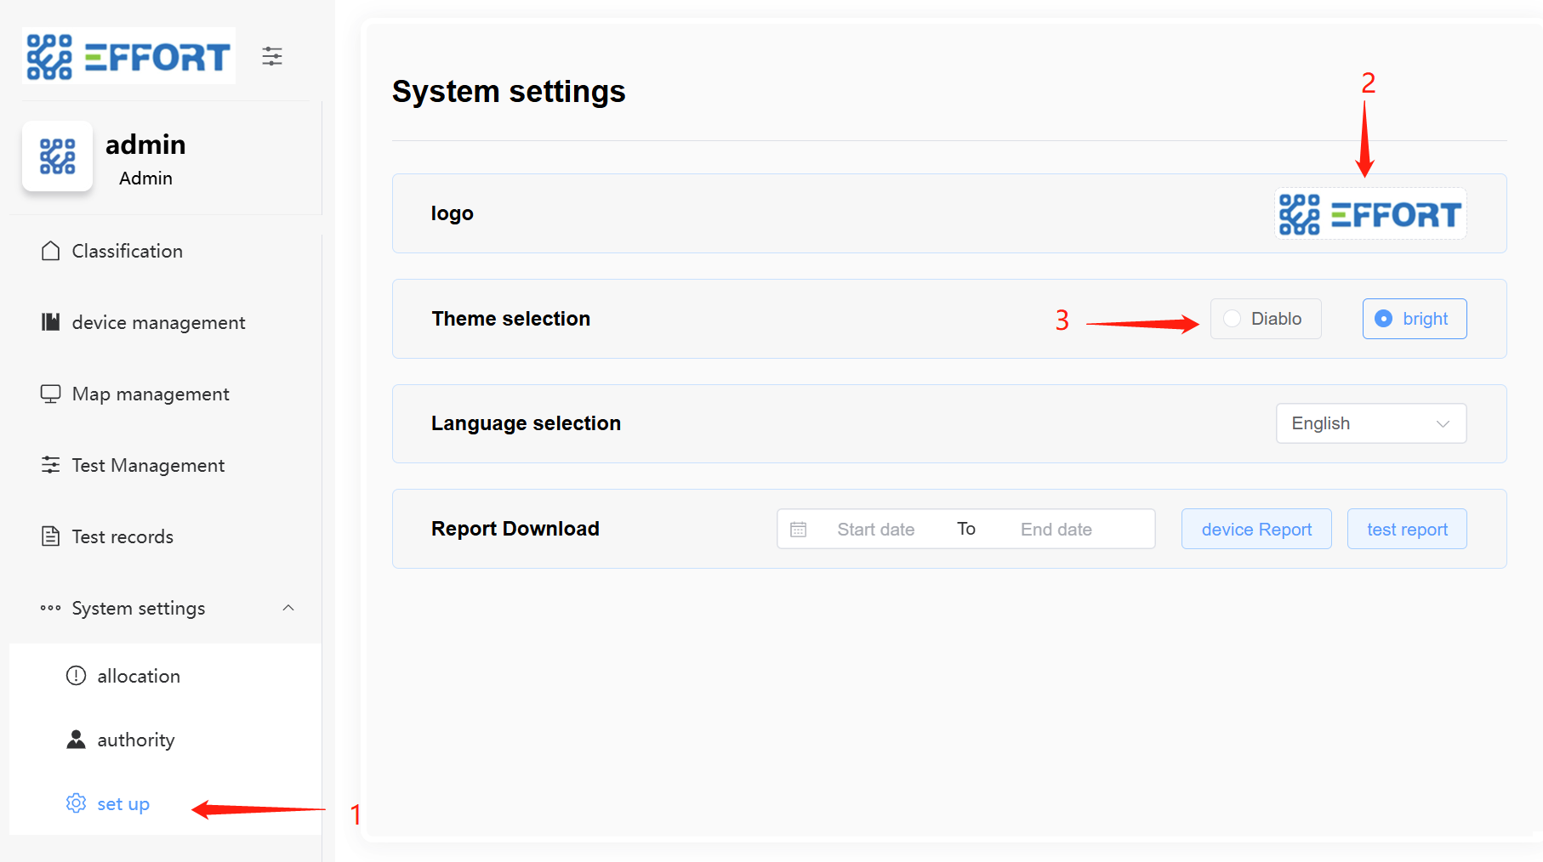Click the End date input field
This screenshot has height=862, width=1543.
point(1056,530)
